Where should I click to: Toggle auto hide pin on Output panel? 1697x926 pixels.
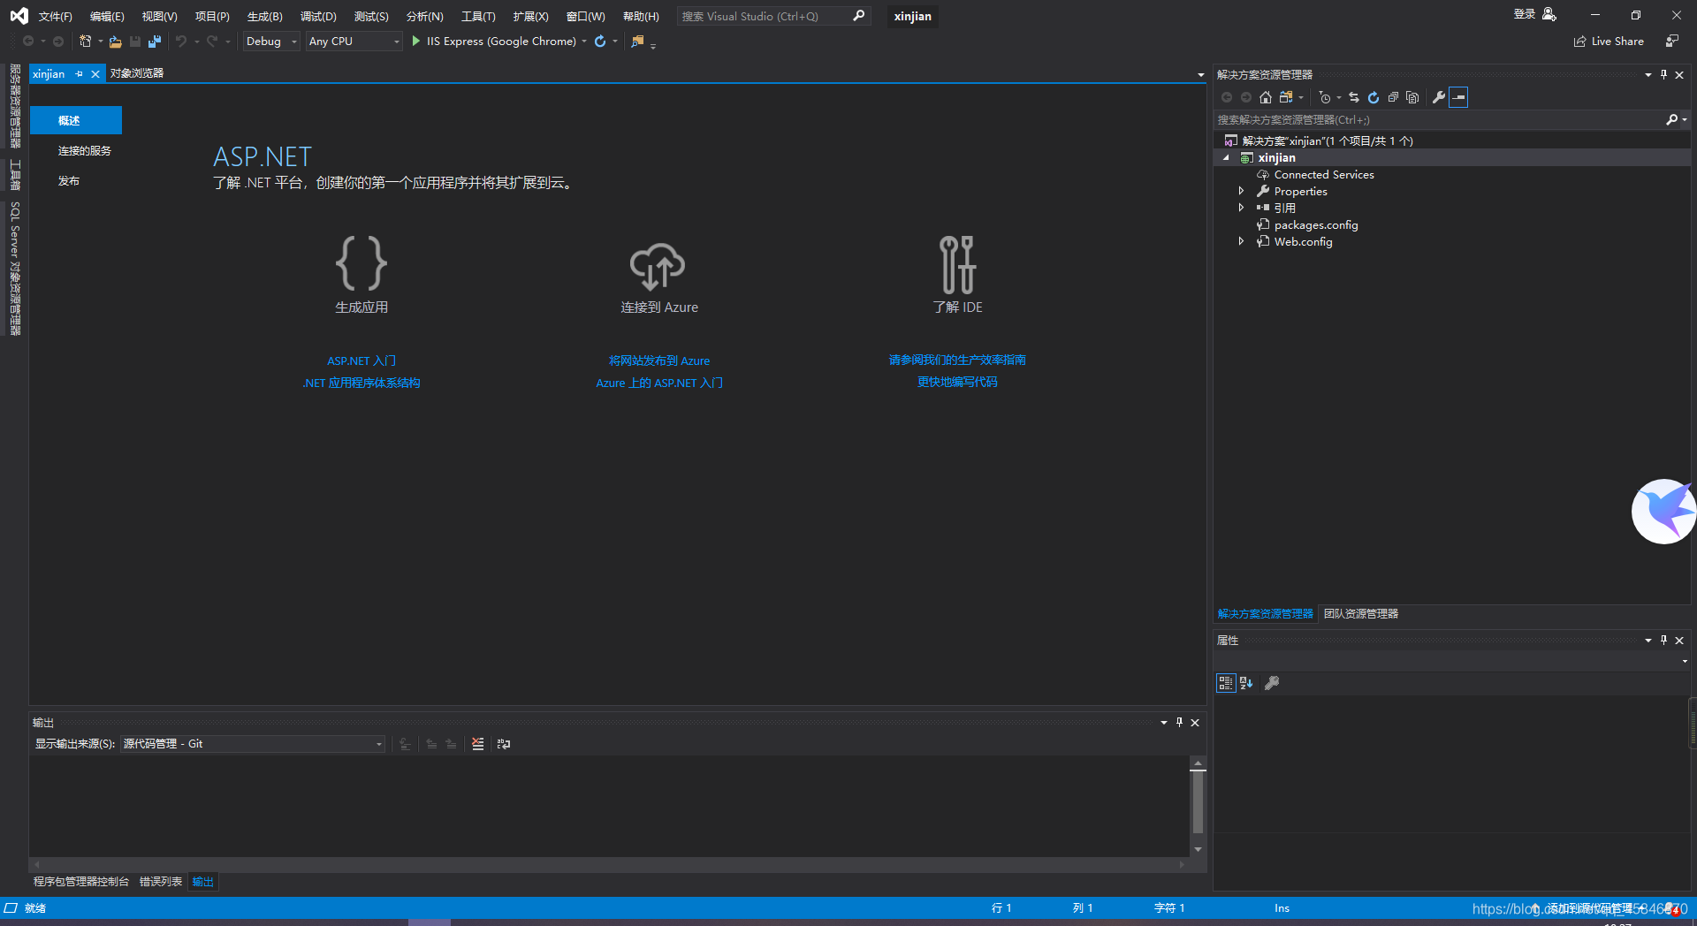point(1179,723)
